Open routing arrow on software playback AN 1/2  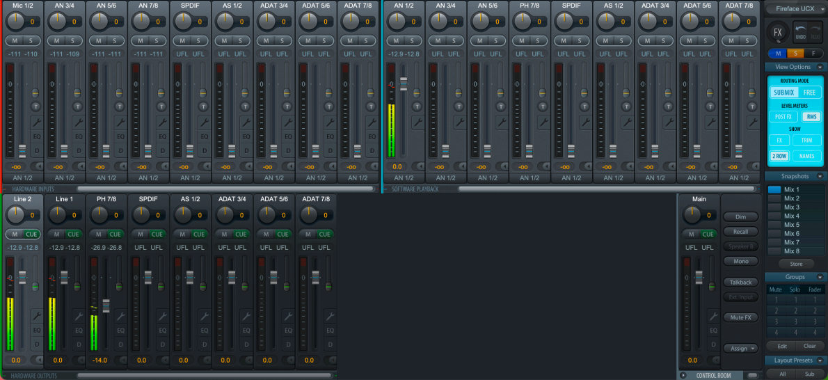417,166
